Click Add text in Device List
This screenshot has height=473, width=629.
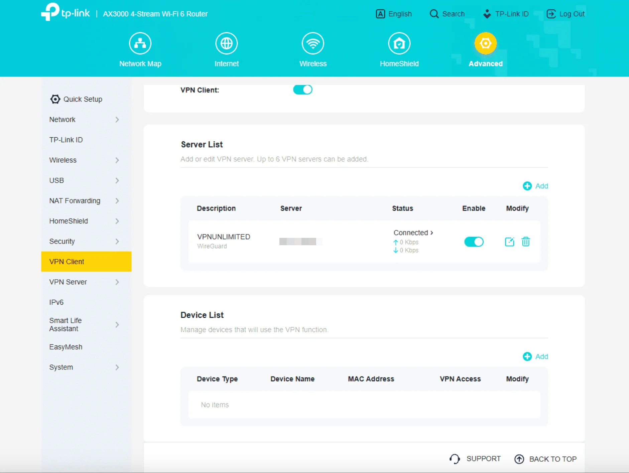coord(541,356)
